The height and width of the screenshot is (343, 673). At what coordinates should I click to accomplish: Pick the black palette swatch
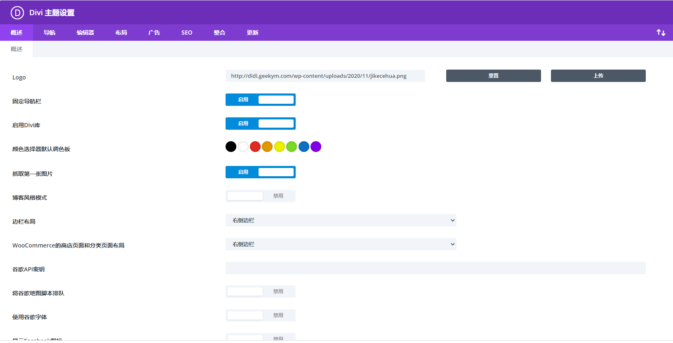[231, 147]
